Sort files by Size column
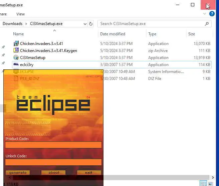The height and width of the screenshot is (186, 219). pyautogui.click(x=192, y=34)
